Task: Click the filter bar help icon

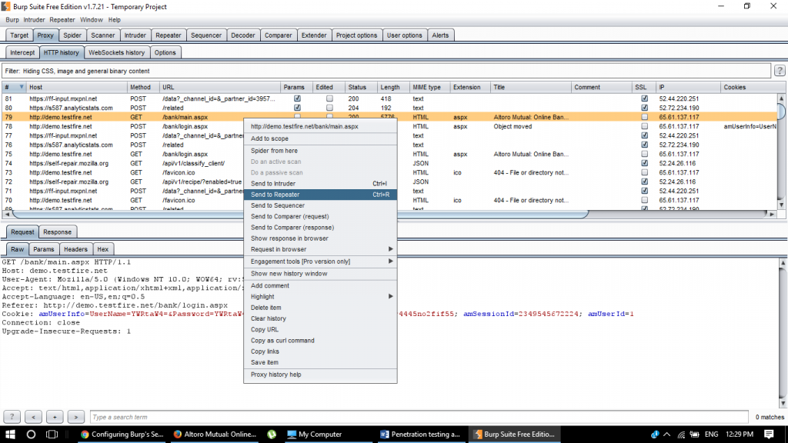Action: coord(778,70)
